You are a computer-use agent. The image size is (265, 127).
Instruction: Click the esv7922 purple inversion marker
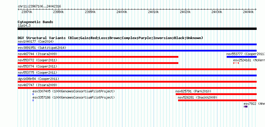246,107
